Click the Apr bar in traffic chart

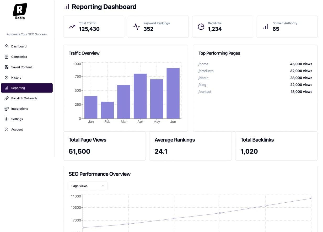point(140,96)
